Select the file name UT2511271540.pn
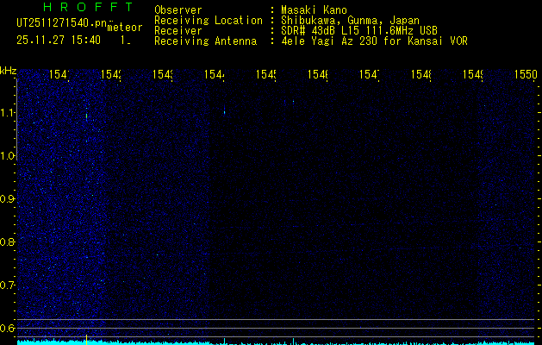The image size is (542, 345). pyautogui.click(x=61, y=23)
